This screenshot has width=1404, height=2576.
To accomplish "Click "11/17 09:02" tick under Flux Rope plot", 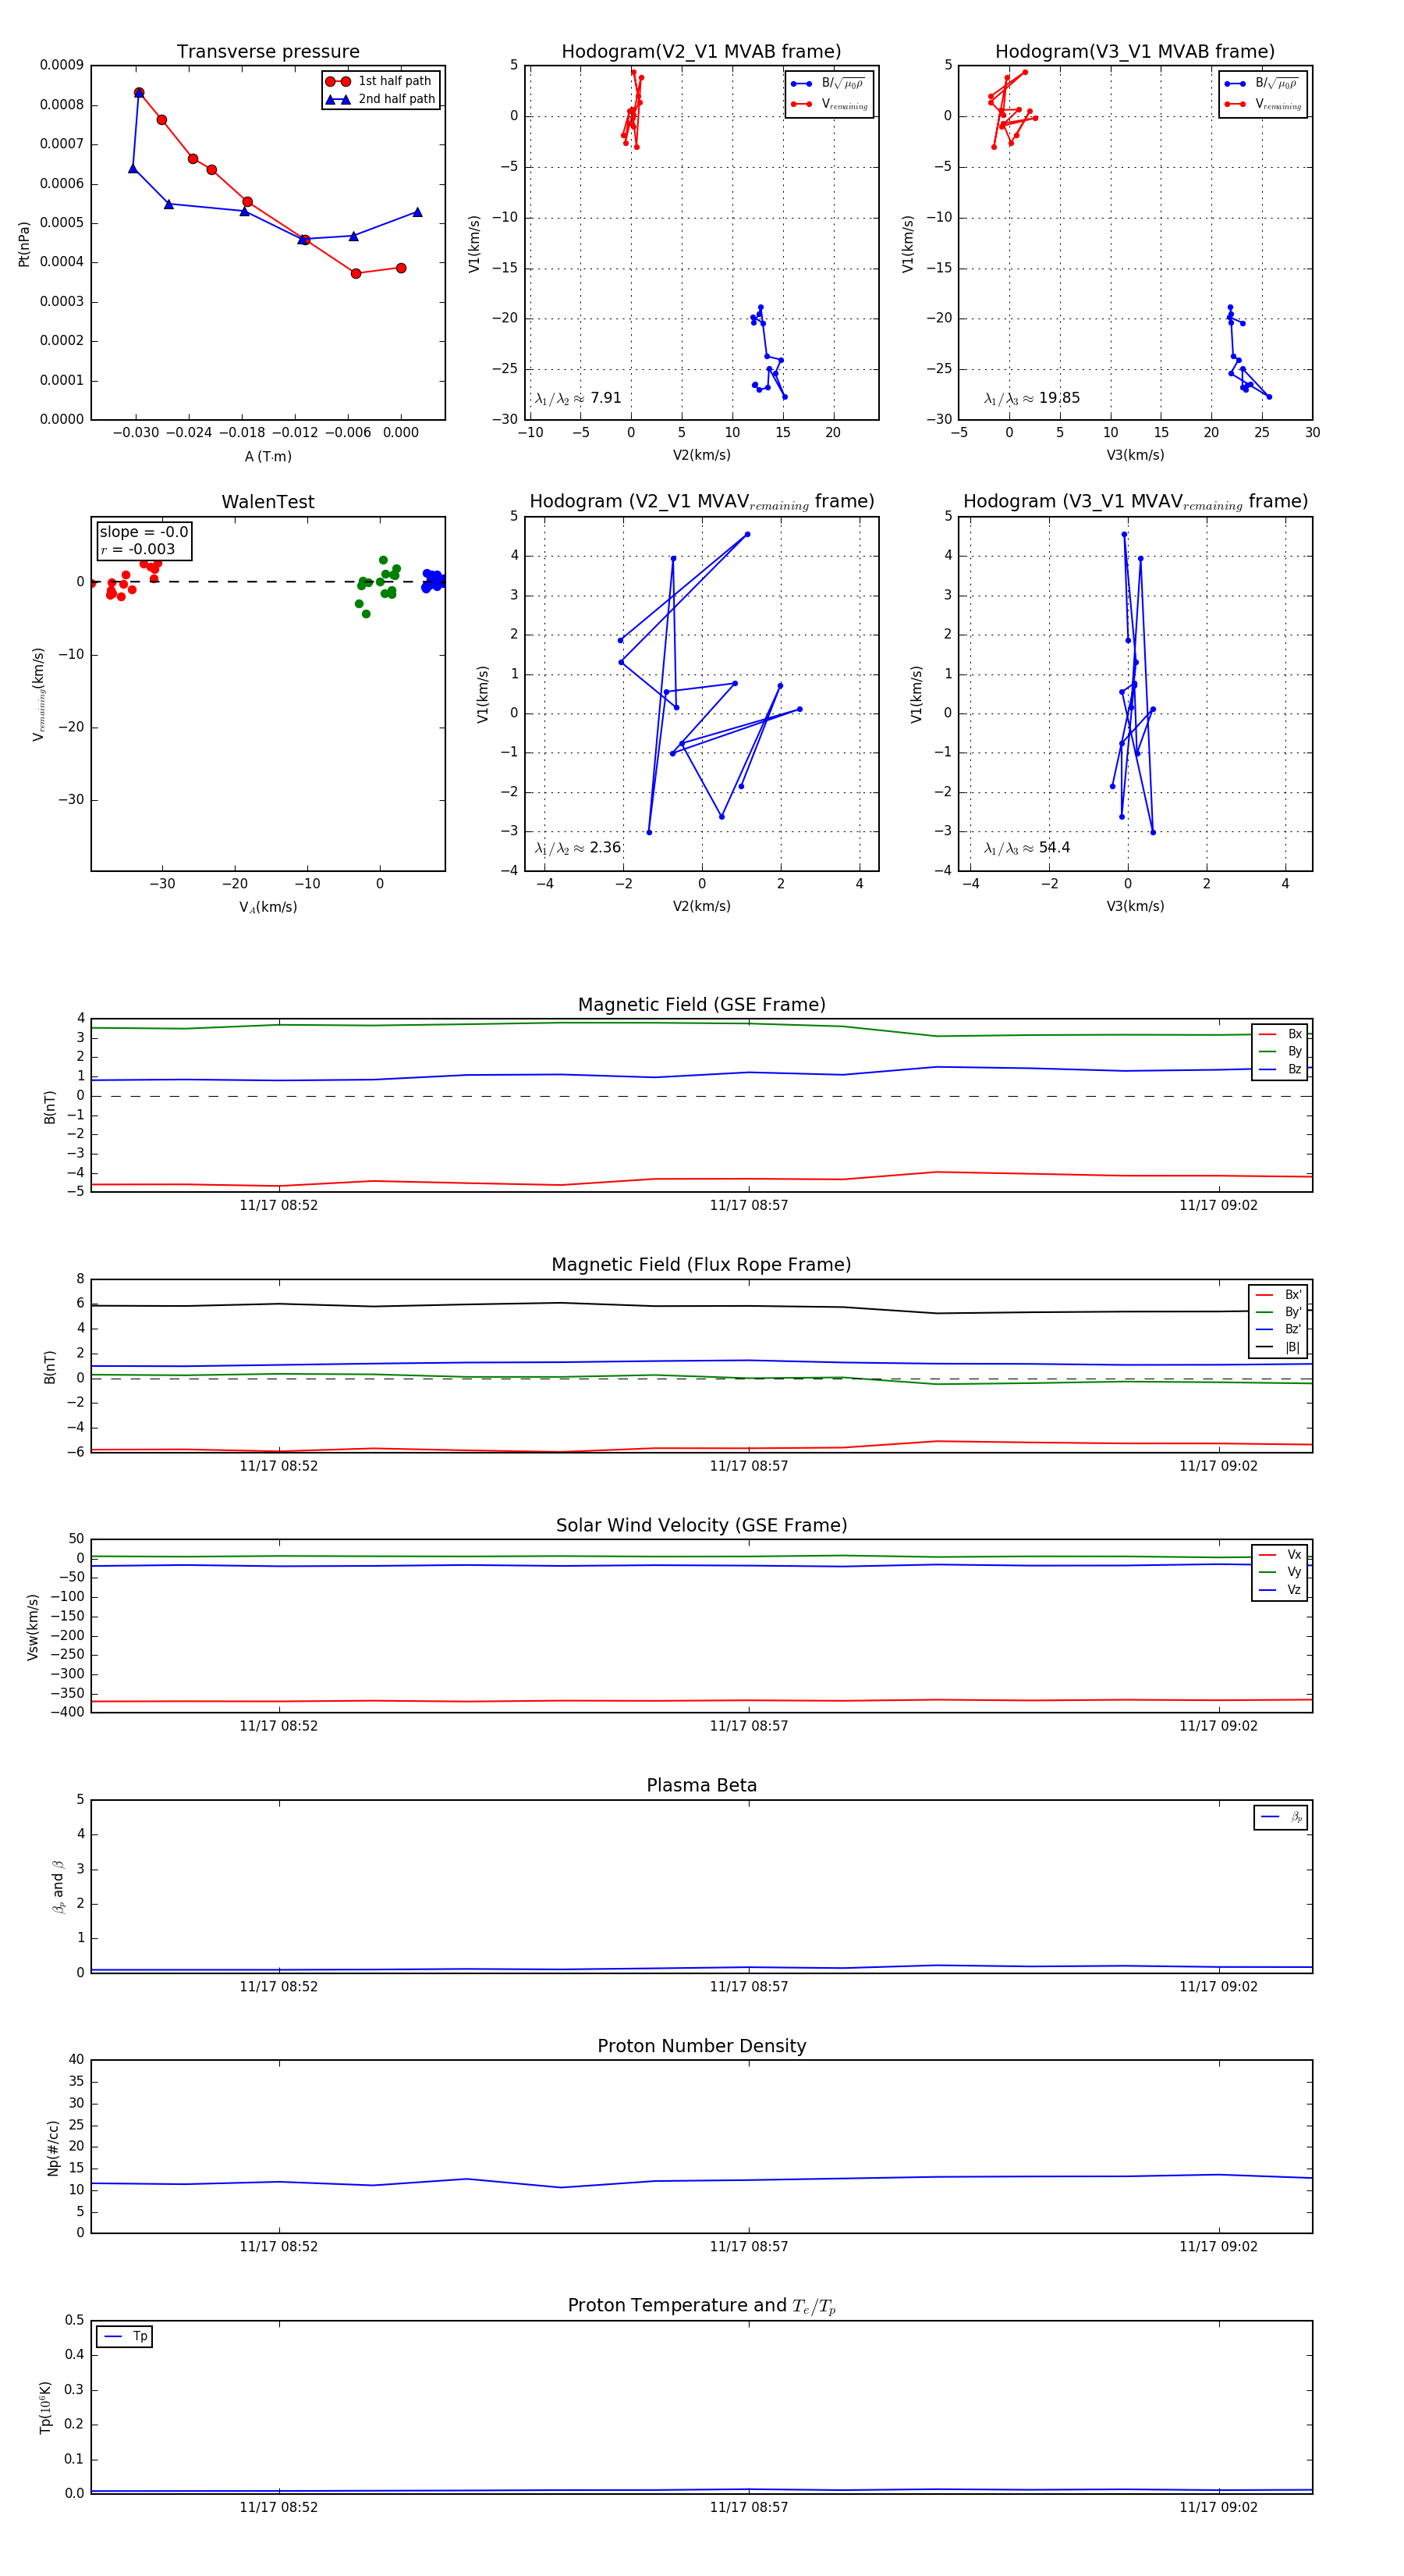I will pos(1218,1466).
